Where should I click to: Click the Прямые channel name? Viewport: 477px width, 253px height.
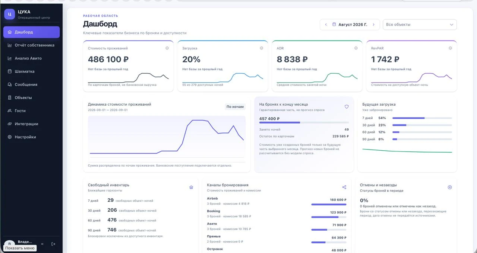(214, 236)
